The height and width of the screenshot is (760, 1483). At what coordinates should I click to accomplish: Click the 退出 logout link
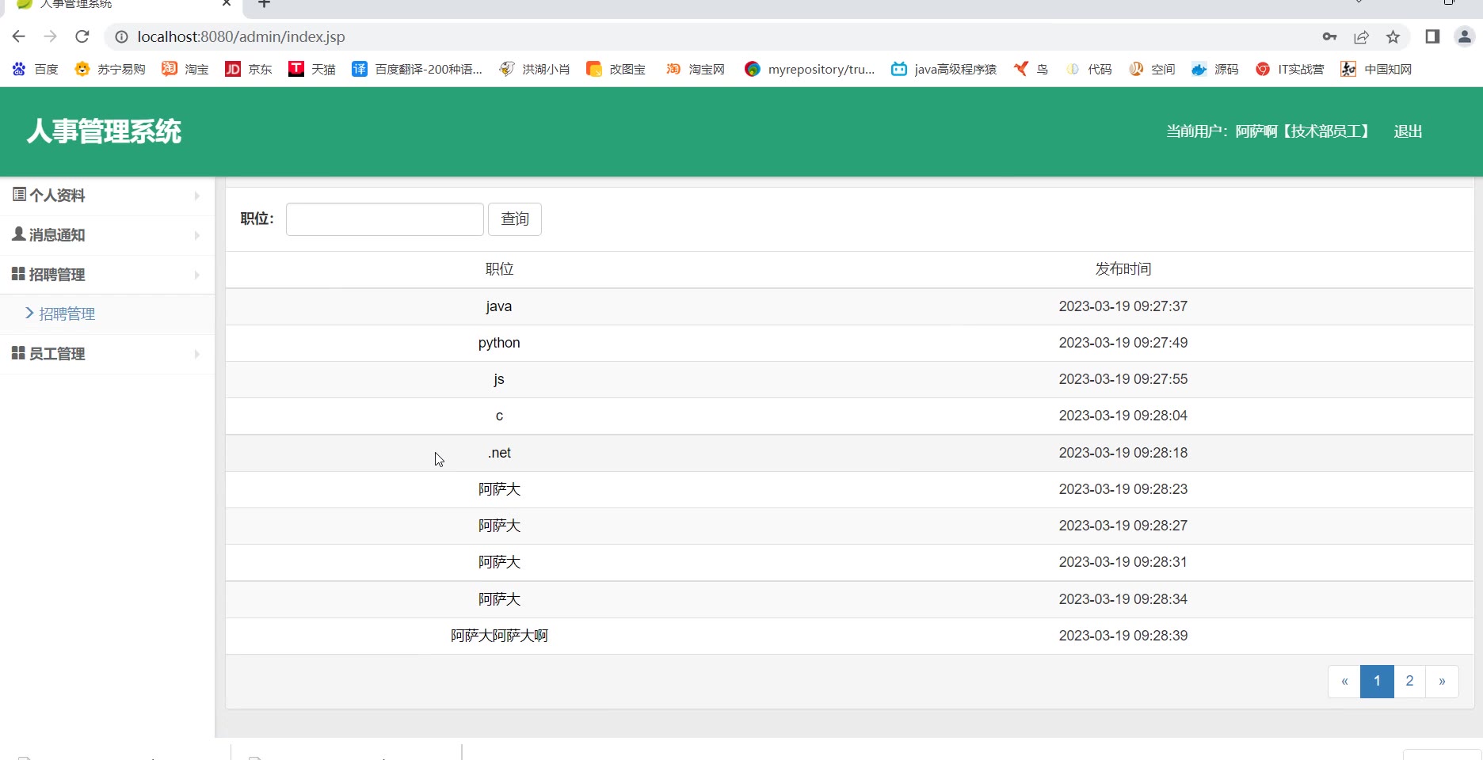point(1408,131)
